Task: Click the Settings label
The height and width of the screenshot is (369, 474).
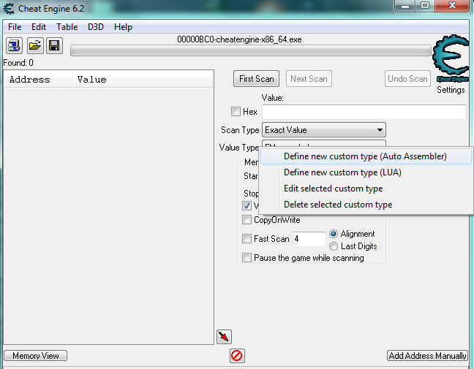Action: pyautogui.click(x=451, y=90)
